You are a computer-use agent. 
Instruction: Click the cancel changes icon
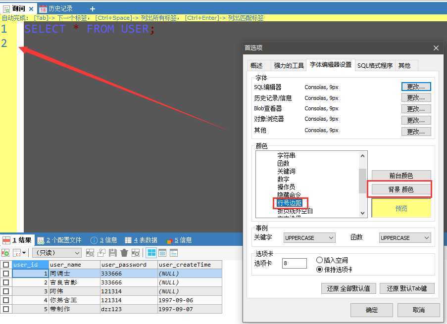(136, 253)
